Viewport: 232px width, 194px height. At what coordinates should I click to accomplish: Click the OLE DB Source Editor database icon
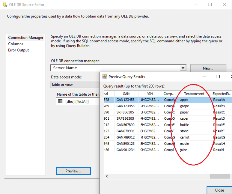click(x=4, y=4)
